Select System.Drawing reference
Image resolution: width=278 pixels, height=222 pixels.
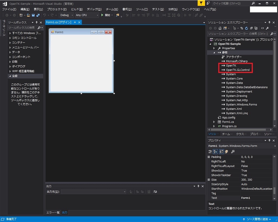[x=236, y=96]
